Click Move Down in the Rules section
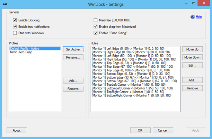The image size is (212, 139). (x=192, y=58)
